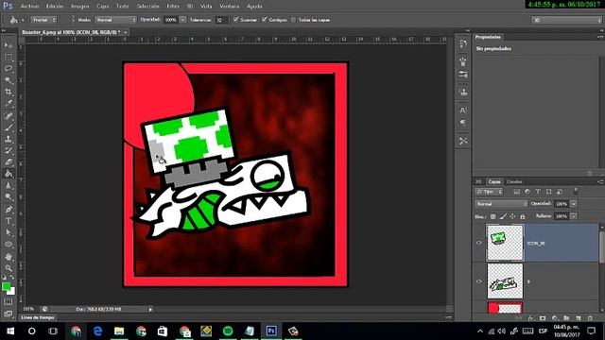Toggle lock position
The image size is (605, 340).
click(512, 216)
